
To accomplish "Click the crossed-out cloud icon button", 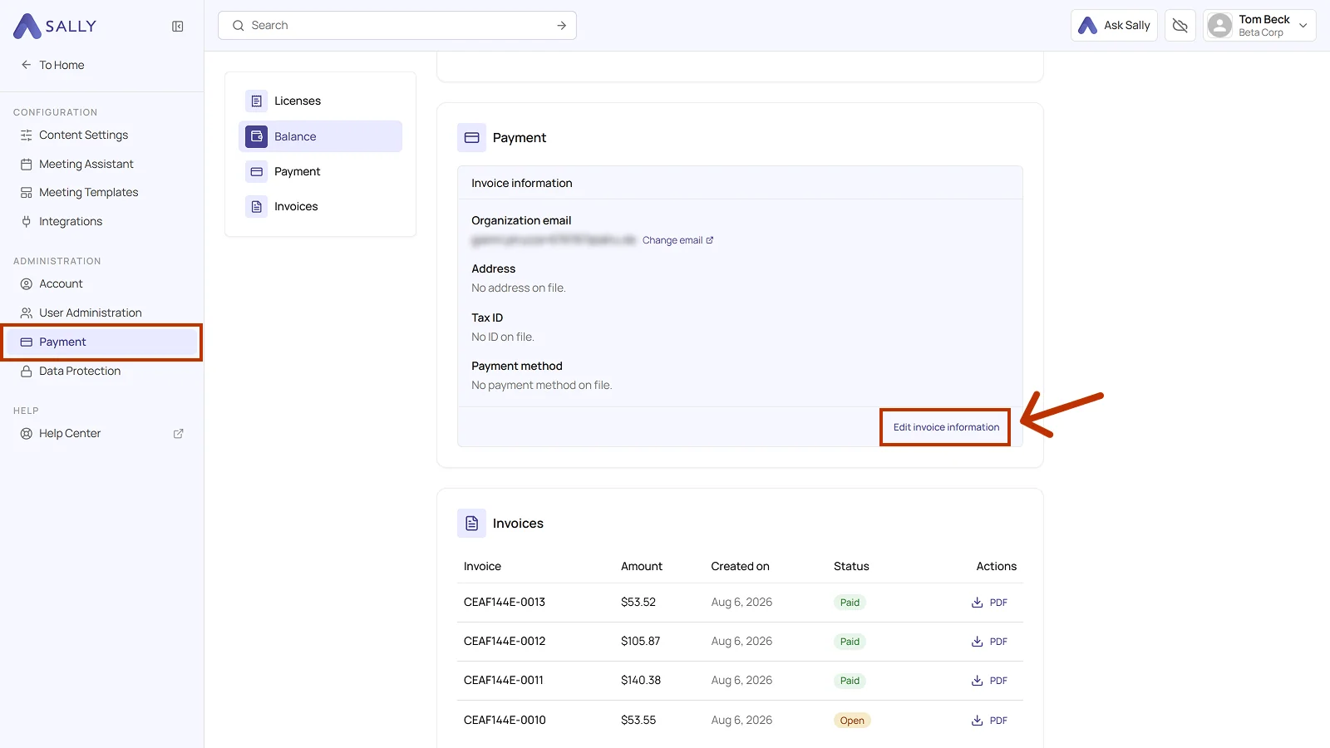I will (x=1180, y=26).
